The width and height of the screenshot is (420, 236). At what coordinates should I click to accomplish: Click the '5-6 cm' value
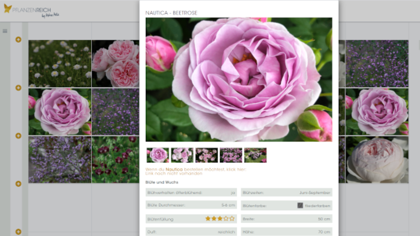pyautogui.click(x=228, y=206)
